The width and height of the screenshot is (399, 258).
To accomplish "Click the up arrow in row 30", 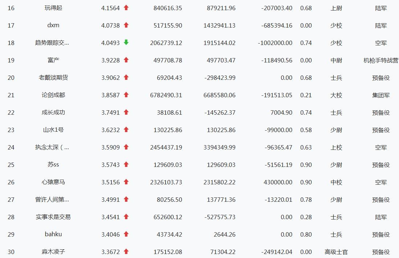I will [x=126, y=251].
